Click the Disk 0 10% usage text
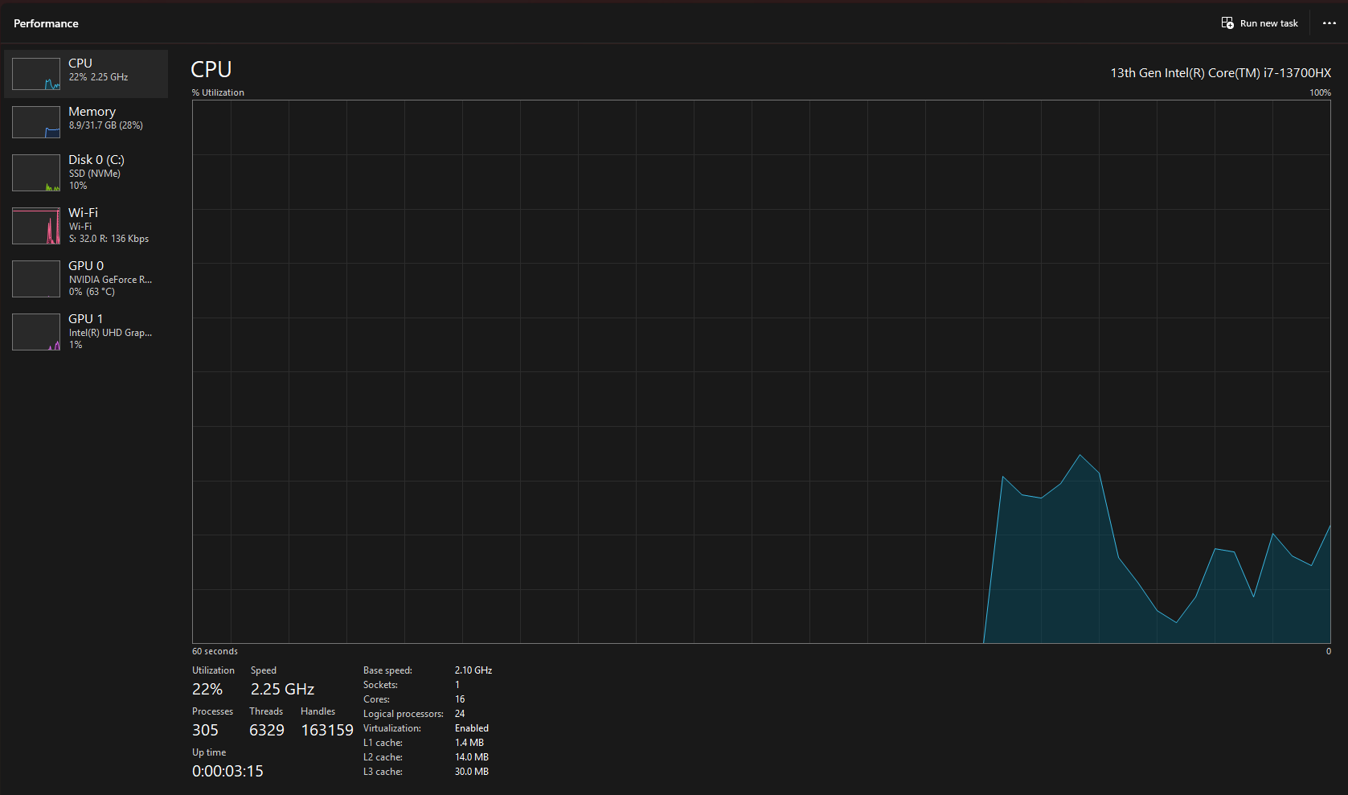Image resolution: width=1348 pixels, height=795 pixels. tap(78, 186)
